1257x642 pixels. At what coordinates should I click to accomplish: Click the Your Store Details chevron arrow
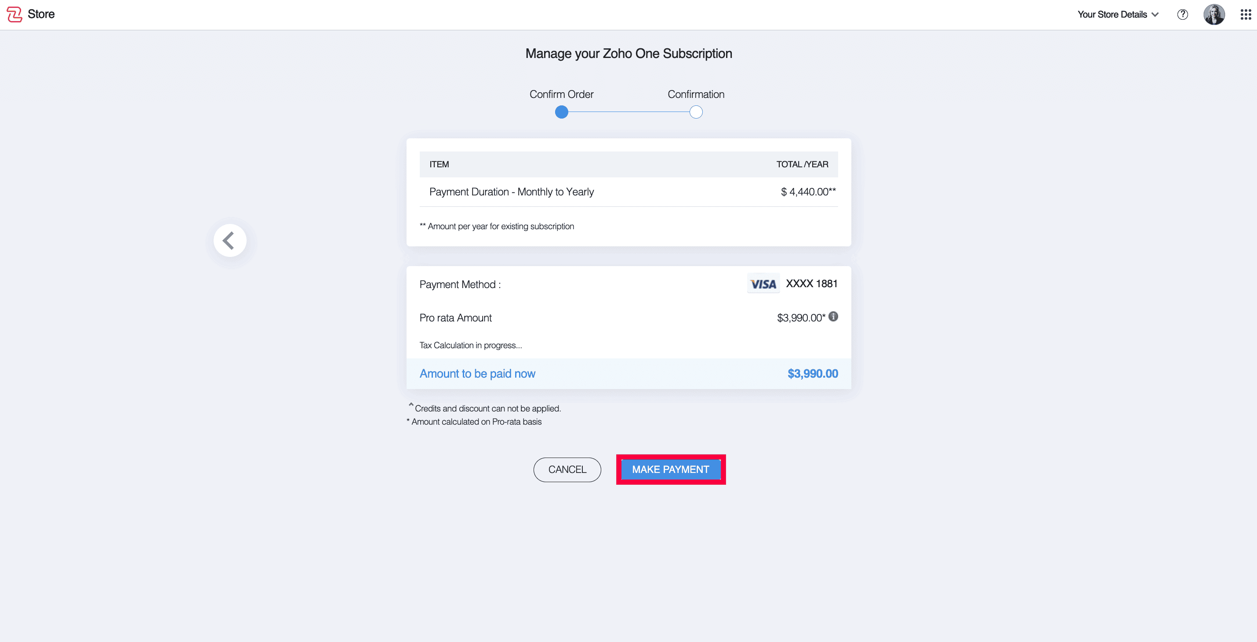[1155, 14]
